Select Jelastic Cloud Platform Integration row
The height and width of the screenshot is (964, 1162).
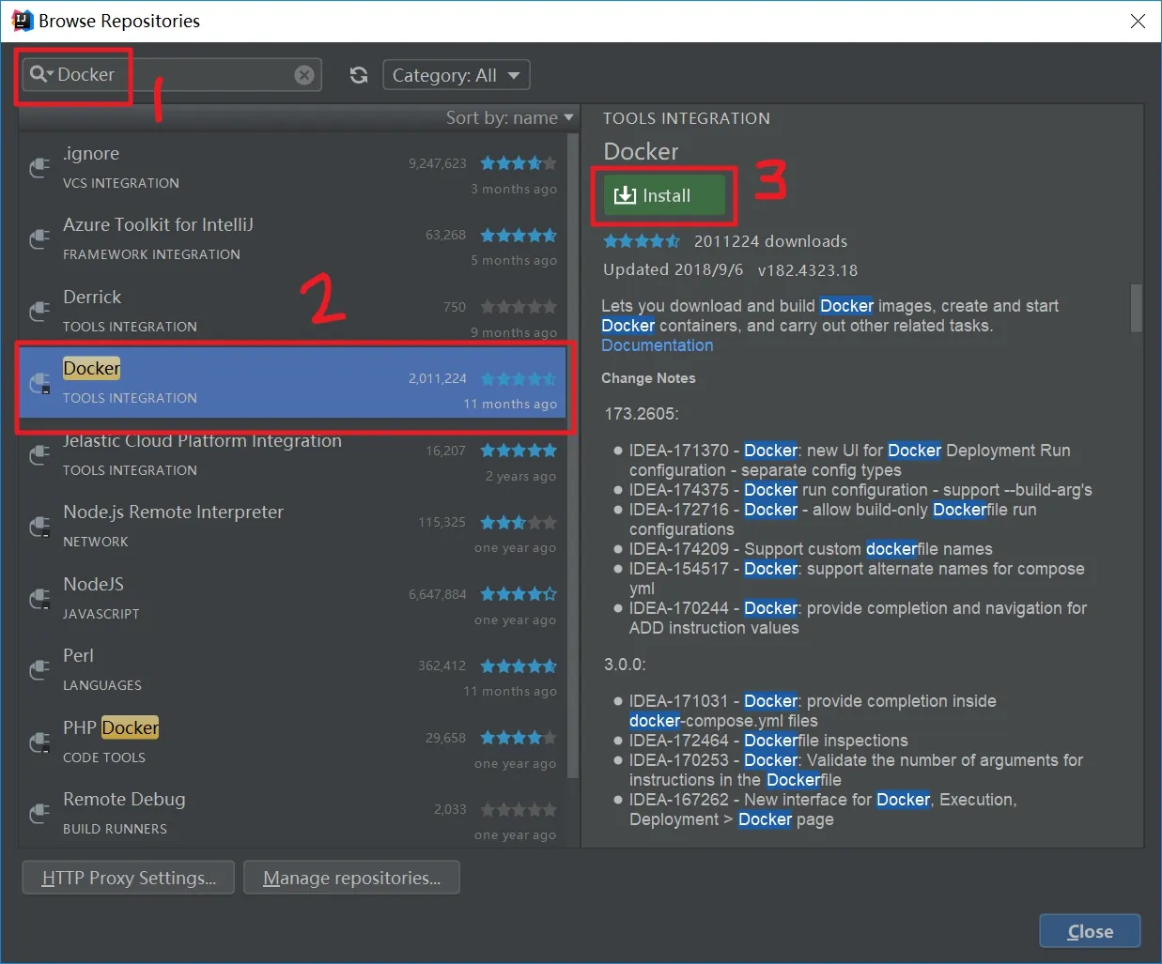pyautogui.click(x=292, y=454)
